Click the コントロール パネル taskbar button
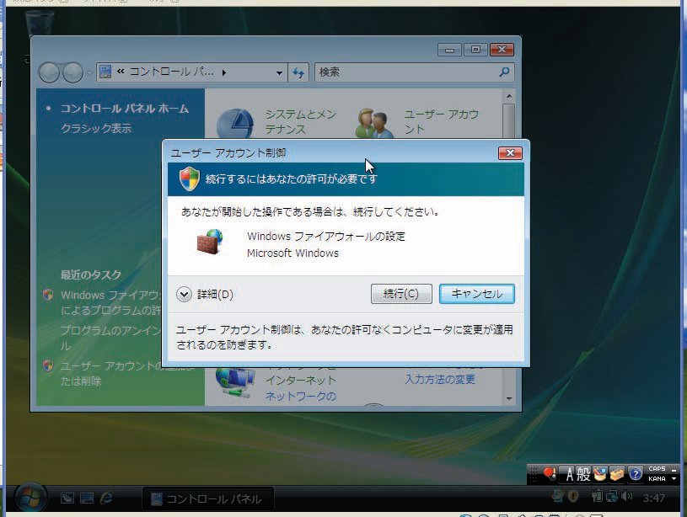This screenshot has height=517, width=687. click(x=208, y=498)
